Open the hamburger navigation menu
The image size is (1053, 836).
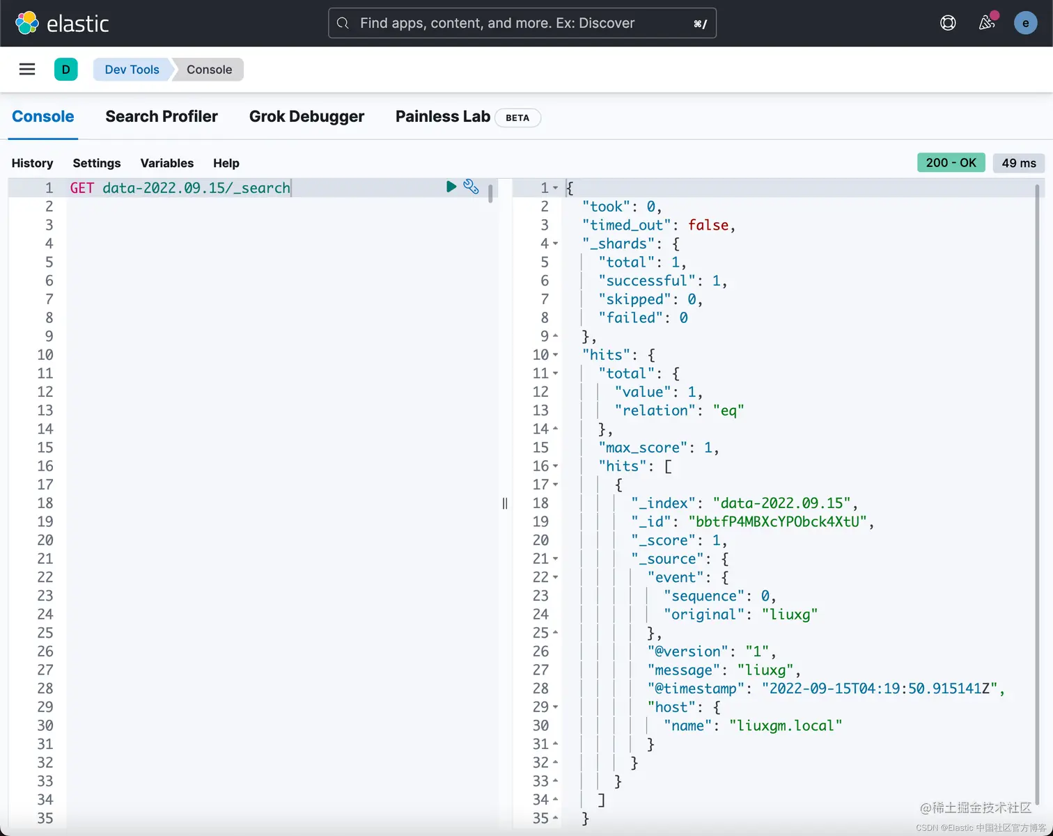27,69
